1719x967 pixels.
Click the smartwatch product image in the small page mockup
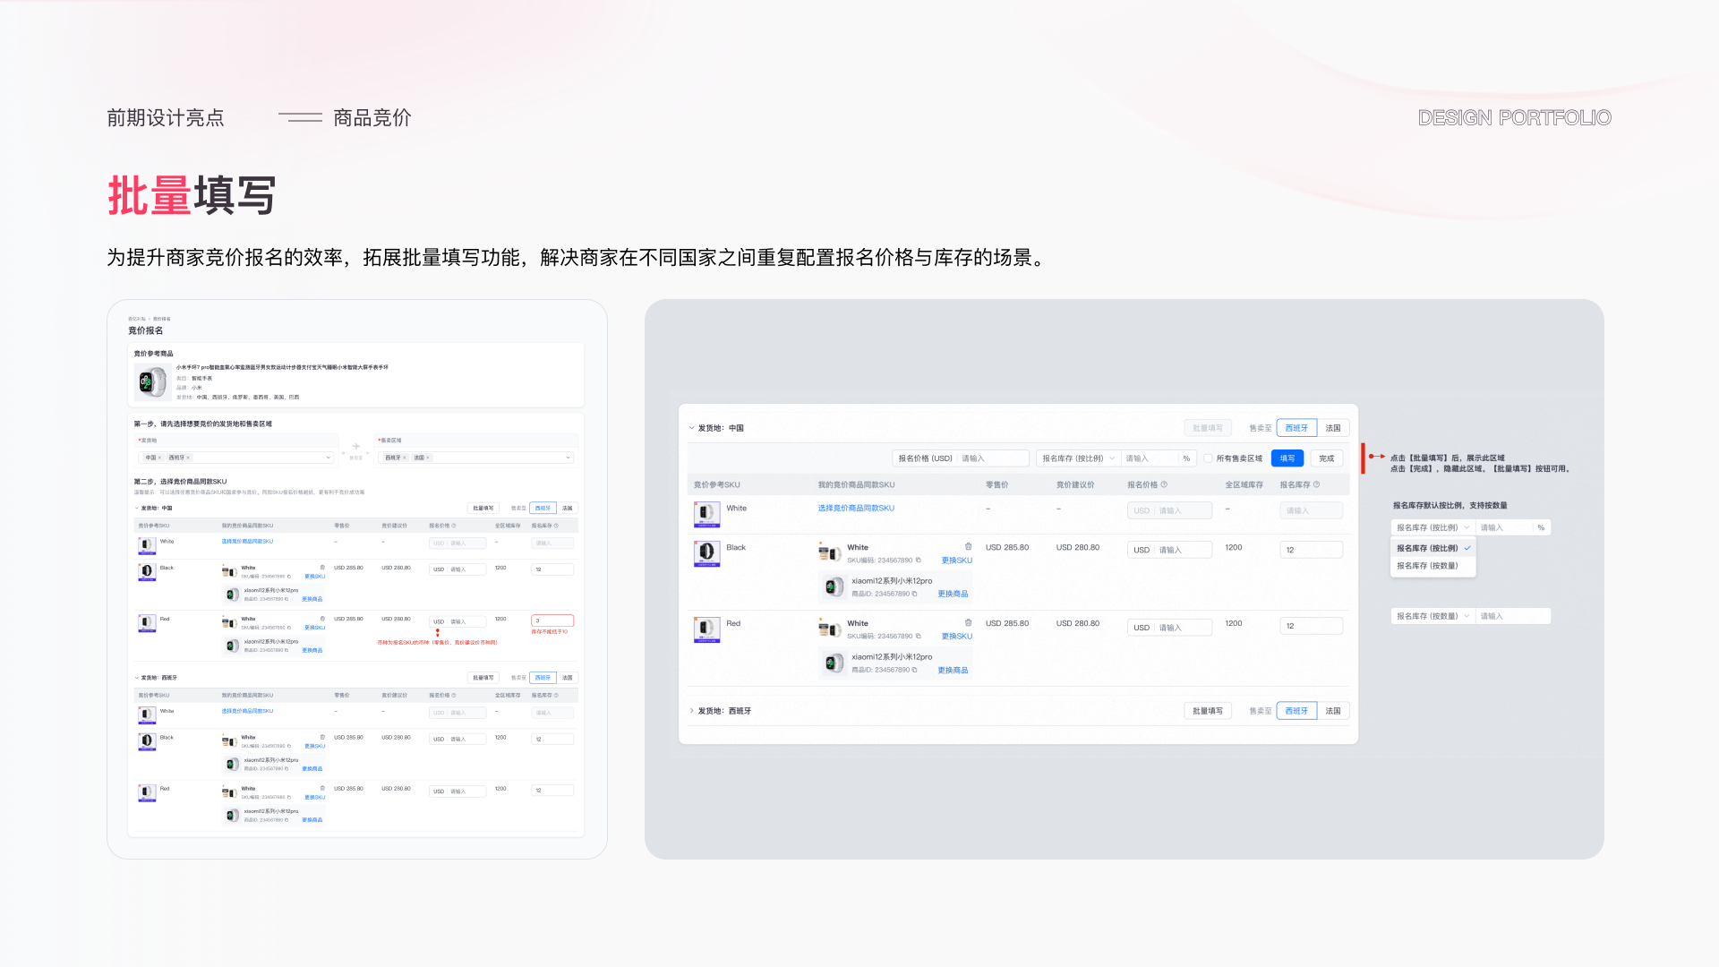[152, 382]
